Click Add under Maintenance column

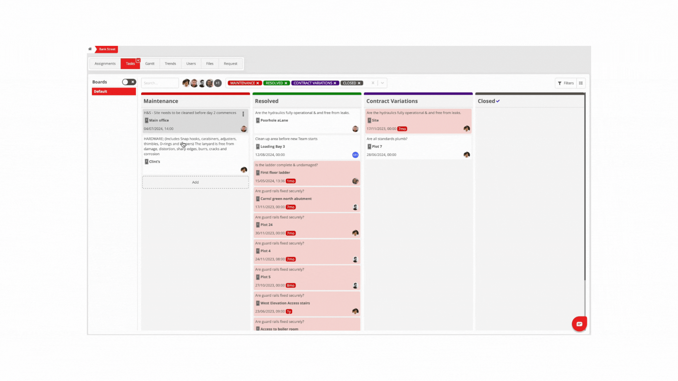click(195, 182)
